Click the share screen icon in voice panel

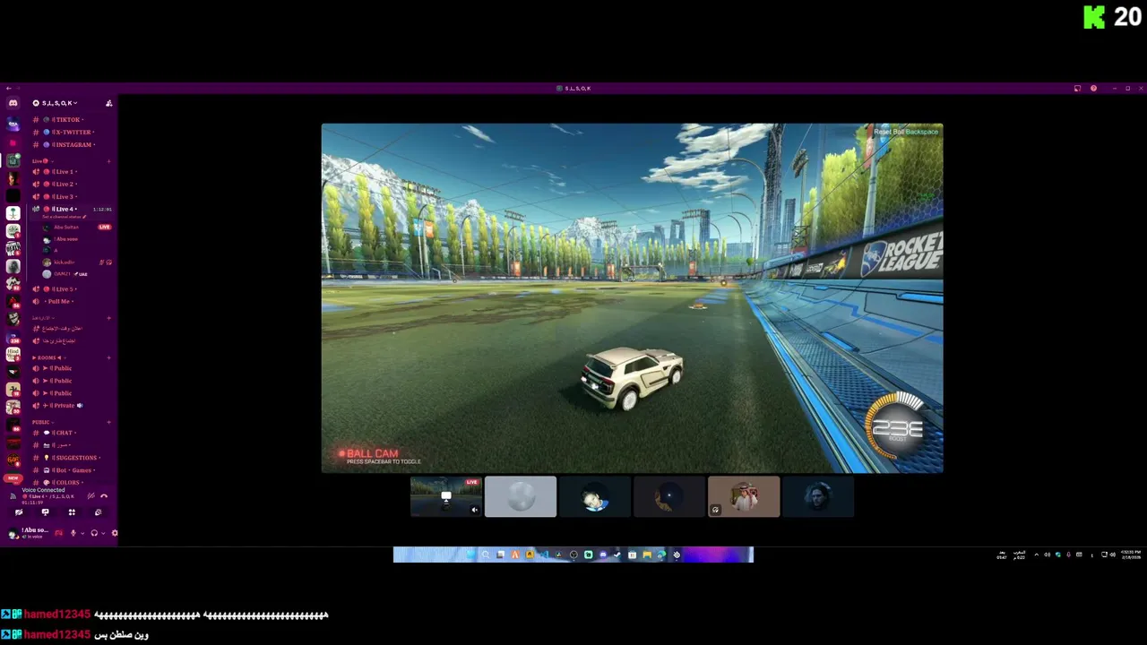point(45,512)
